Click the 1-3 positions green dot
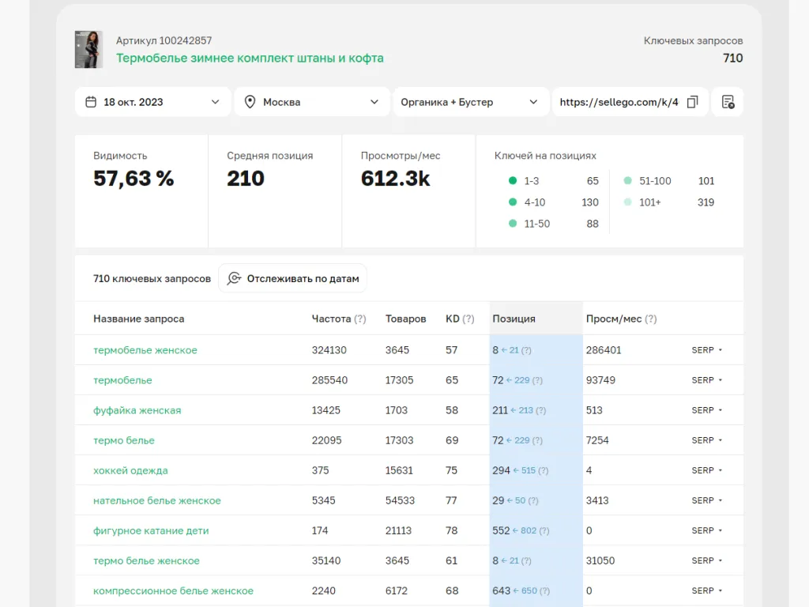809x607 pixels. pyautogui.click(x=512, y=181)
